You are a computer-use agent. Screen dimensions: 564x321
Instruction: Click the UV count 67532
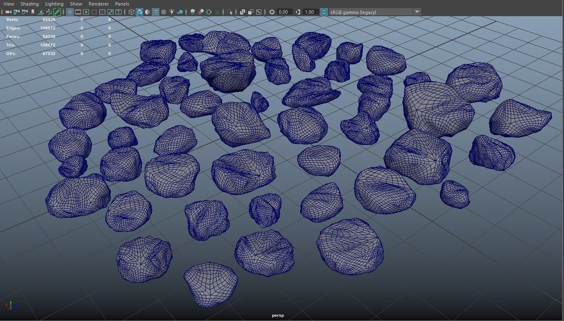49,54
